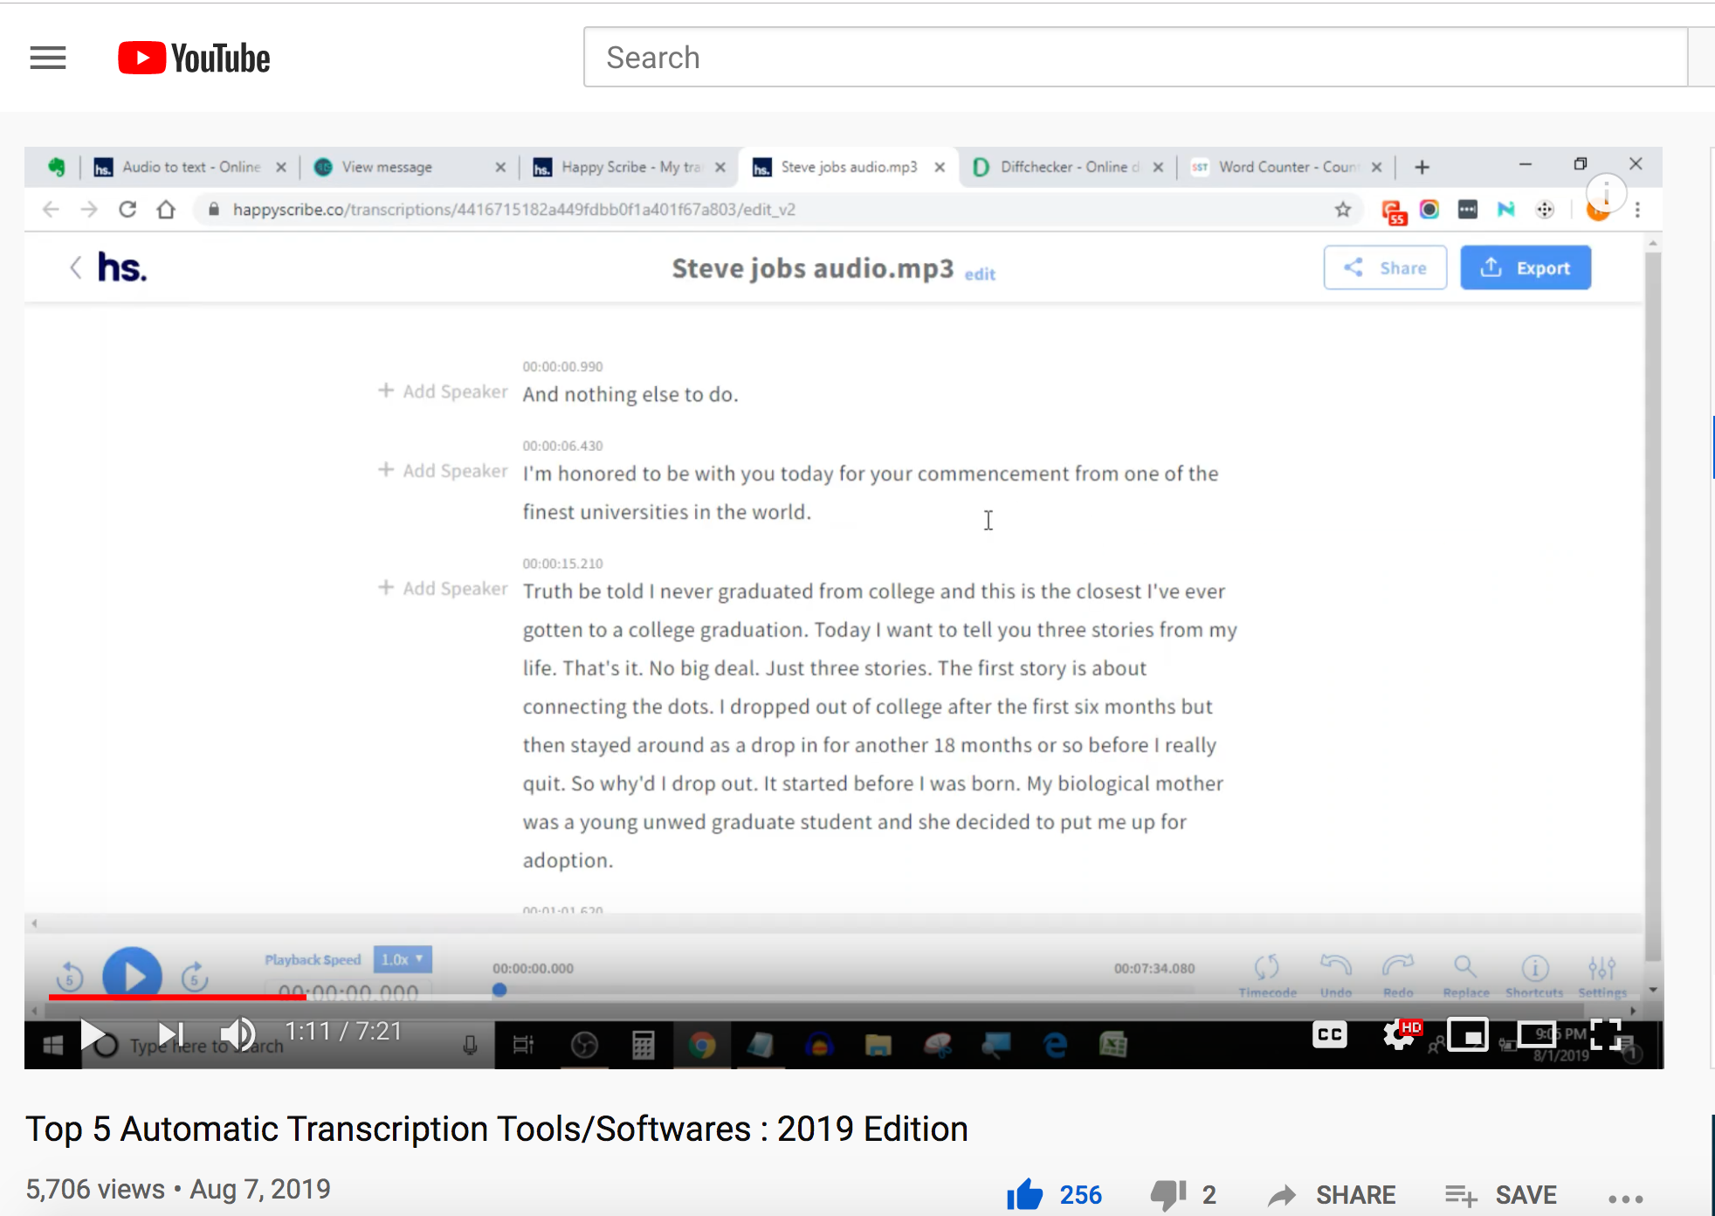
Task: Click the YouTube Search field
Action: coord(1135,58)
